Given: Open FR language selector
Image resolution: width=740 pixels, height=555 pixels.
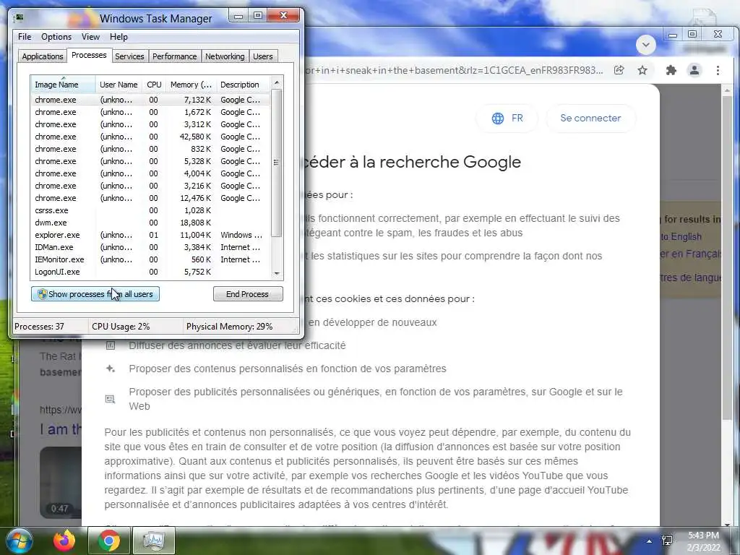Looking at the screenshot, I should click(507, 118).
